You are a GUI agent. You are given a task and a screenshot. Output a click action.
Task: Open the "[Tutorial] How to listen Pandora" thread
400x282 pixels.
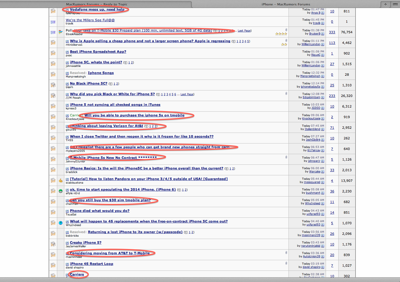coord(149,179)
